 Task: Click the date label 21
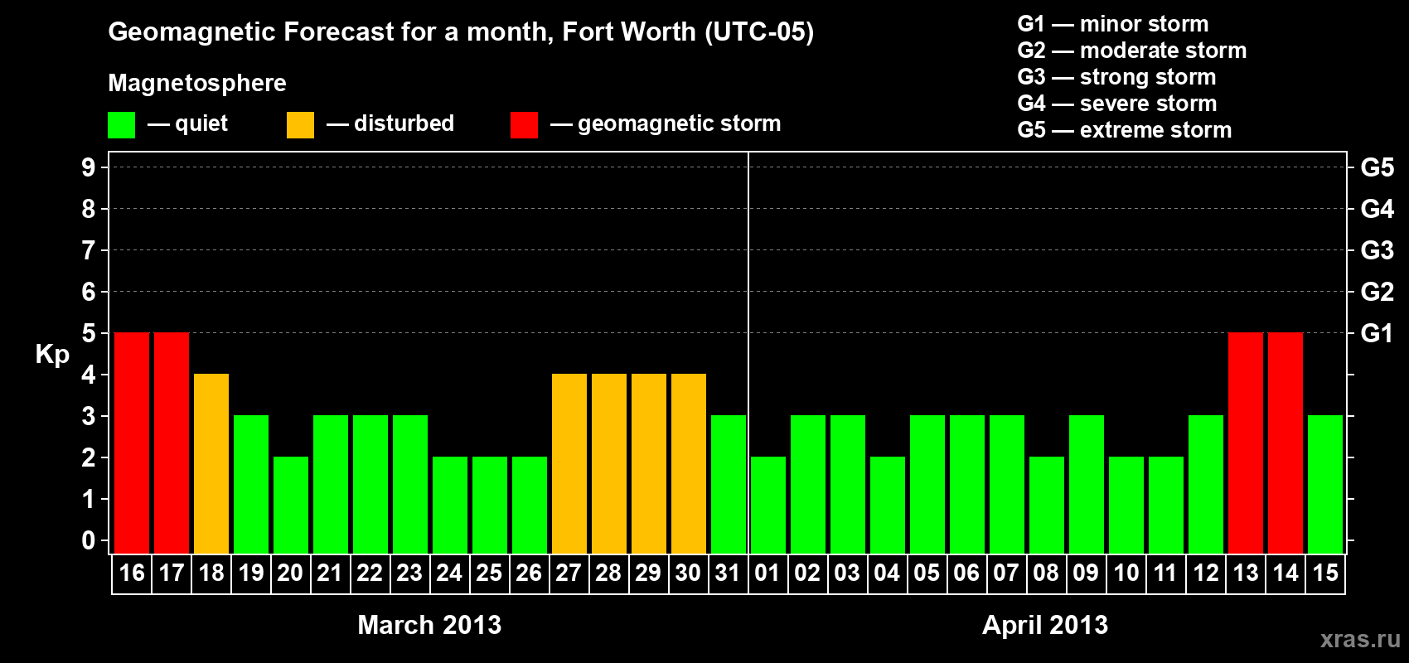pyautogui.click(x=330, y=573)
